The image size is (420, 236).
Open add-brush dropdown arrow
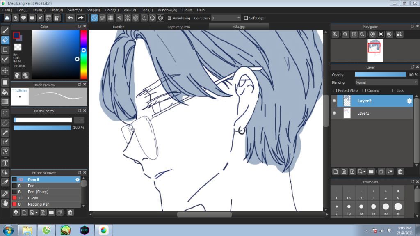(x=37, y=213)
